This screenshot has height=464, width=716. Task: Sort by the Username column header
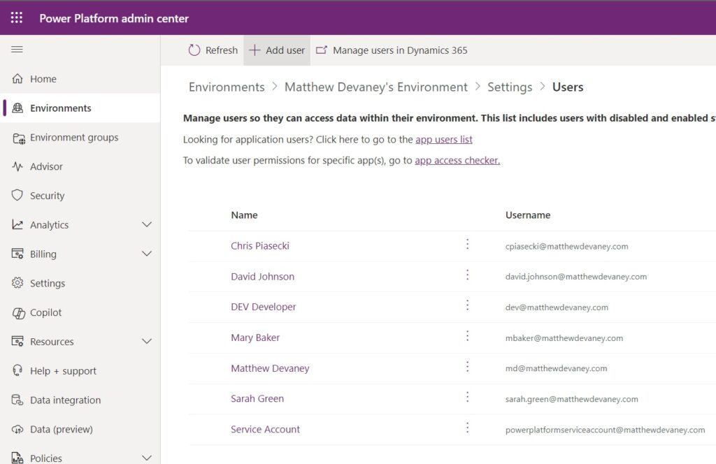[x=528, y=215]
